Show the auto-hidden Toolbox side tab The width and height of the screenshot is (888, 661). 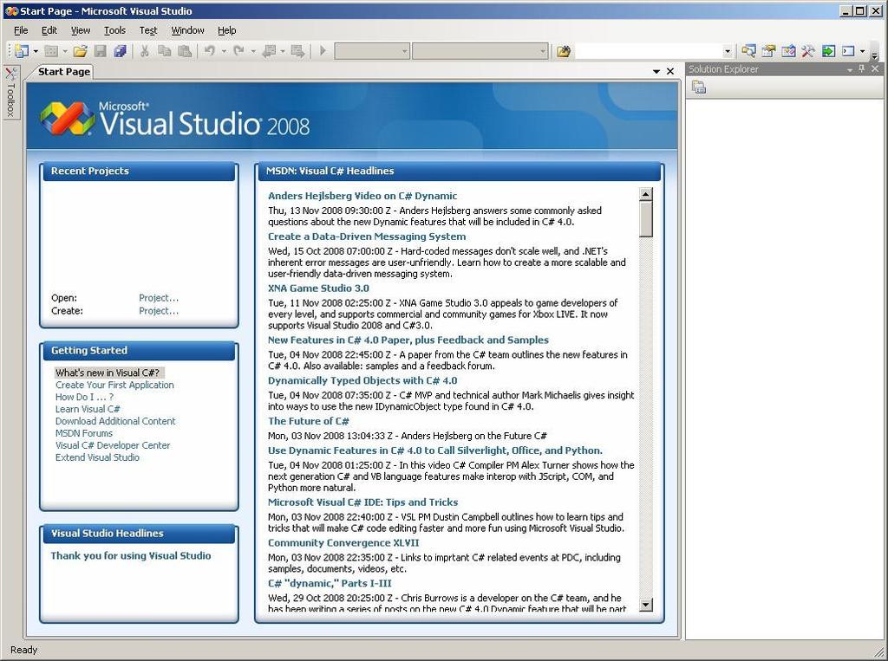10,92
